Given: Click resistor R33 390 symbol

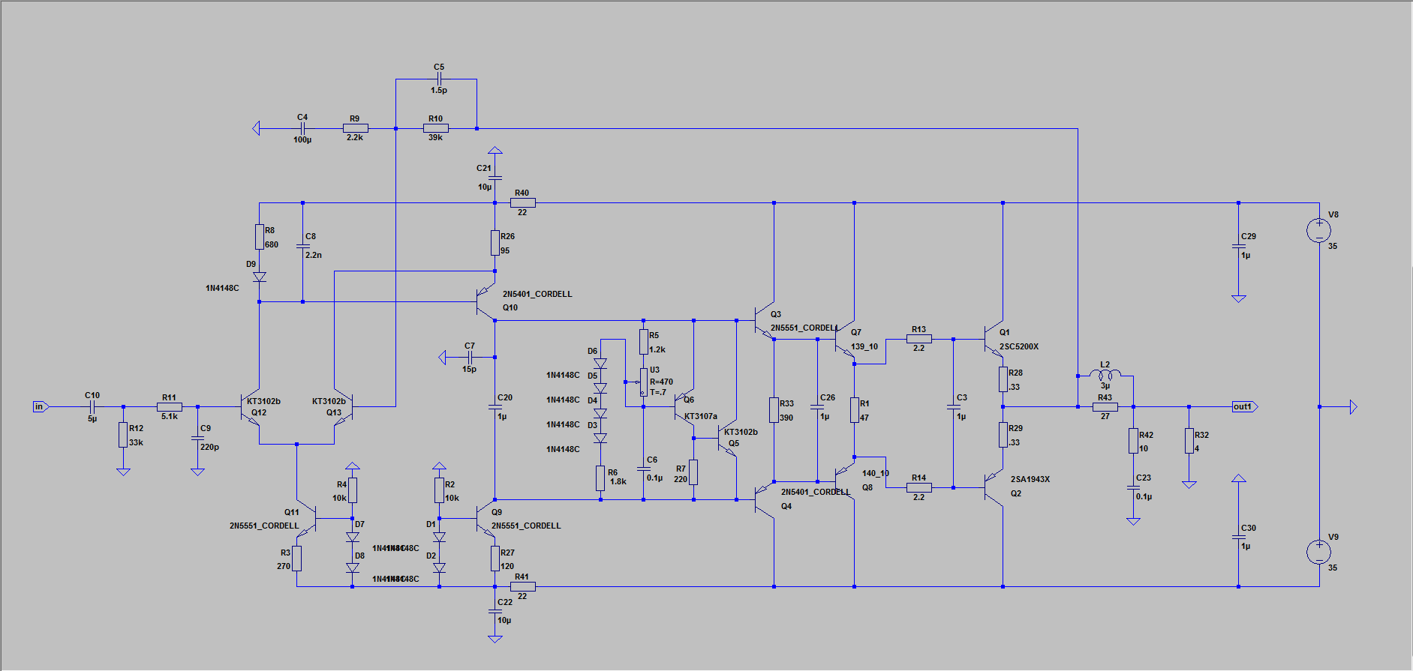Looking at the screenshot, I should point(774,410).
